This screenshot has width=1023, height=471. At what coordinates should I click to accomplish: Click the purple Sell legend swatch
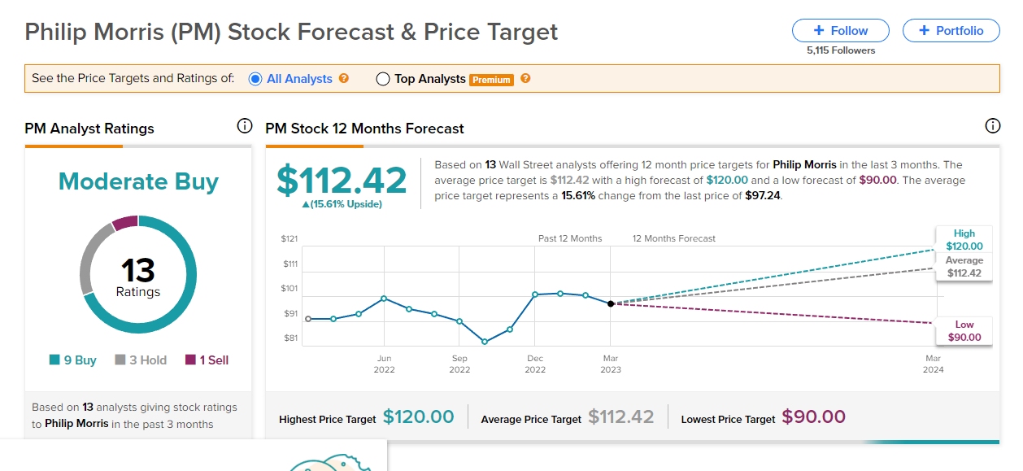tap(191, 360)
